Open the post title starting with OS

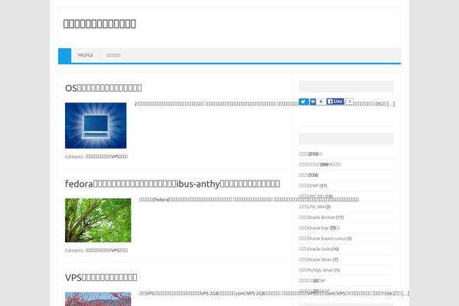pyautogui.click(x=103, y=88)
